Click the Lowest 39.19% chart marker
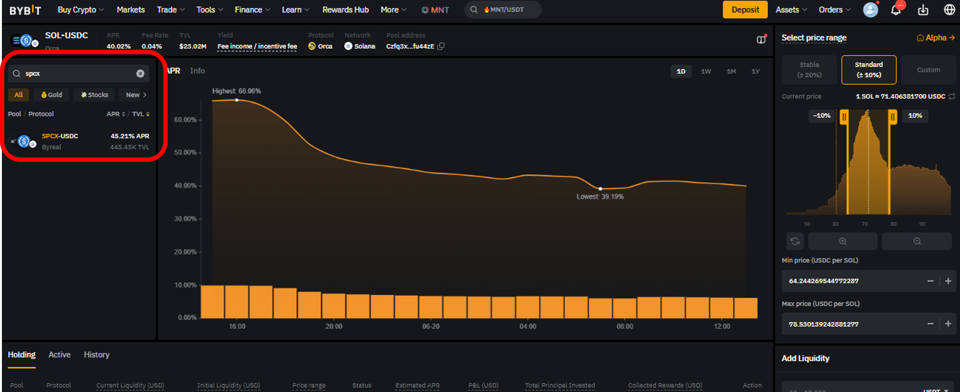 600,189
